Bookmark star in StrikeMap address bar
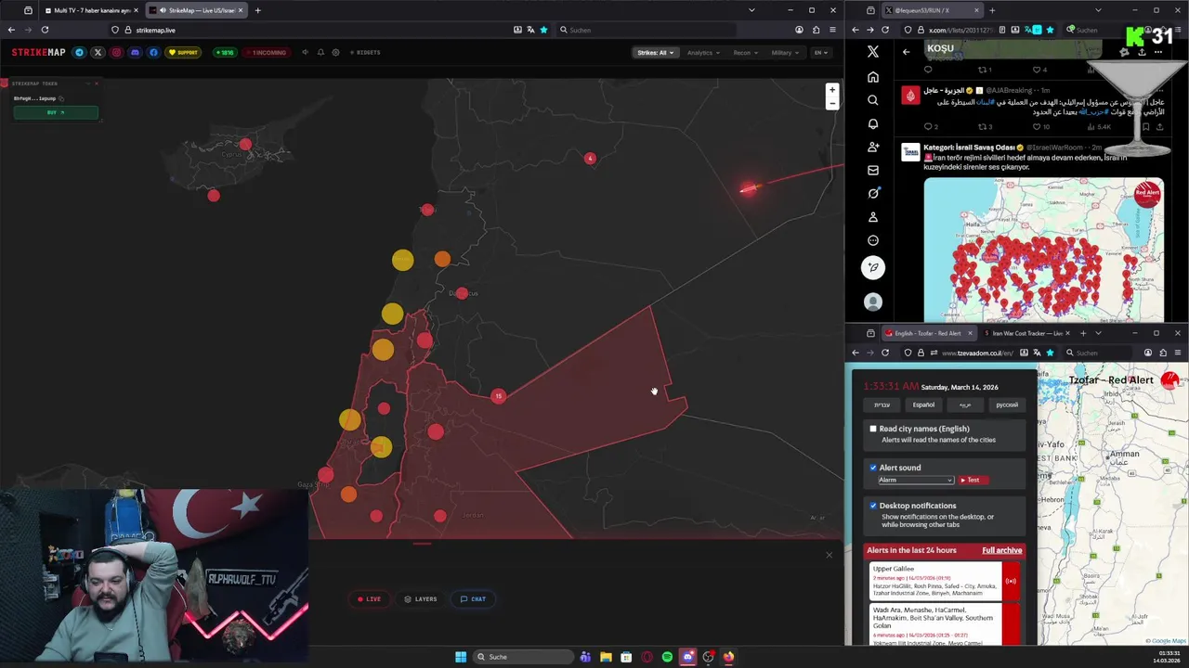This screenshot has height=668, width=1189. coord(543,30)
